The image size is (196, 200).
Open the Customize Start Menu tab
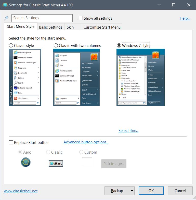[102, 27]
